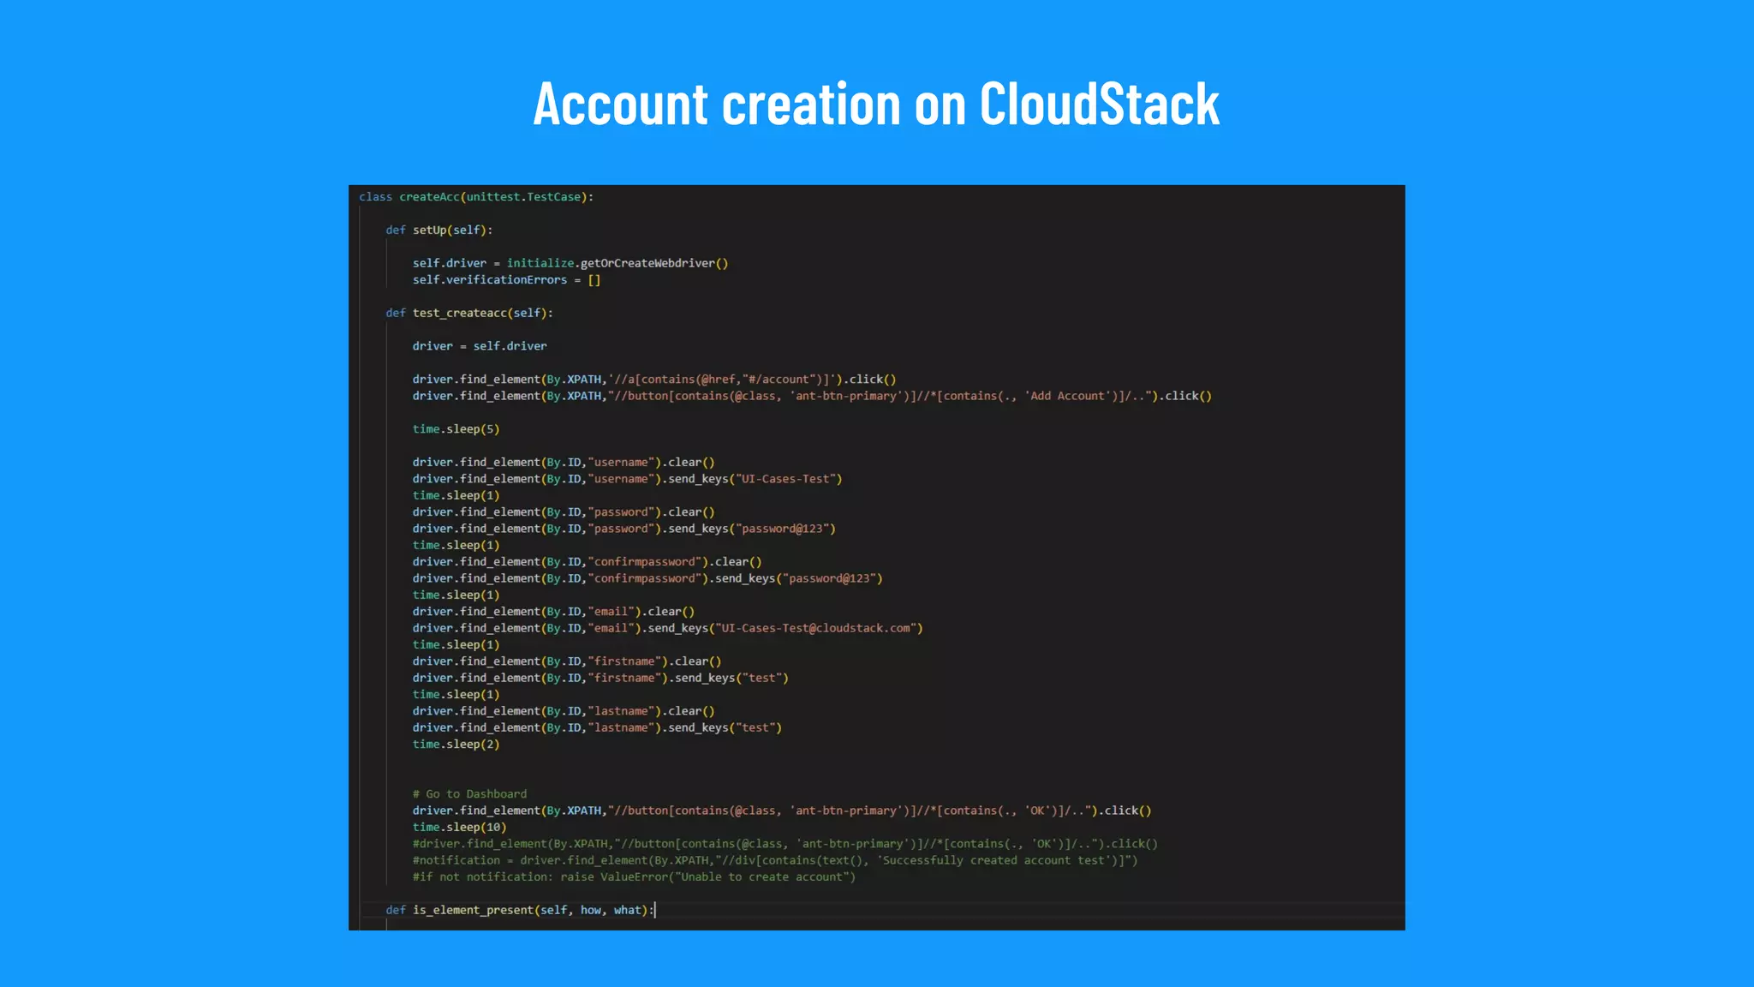1754x987 pixels.
Task: Click the commented-out "#driver.find_element" line
Action: pyautogui.click(x=785, y=844)
